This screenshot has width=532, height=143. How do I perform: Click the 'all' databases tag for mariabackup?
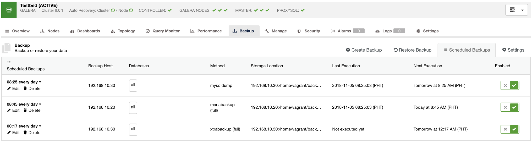pyautogui.click(x=133, y=108)
